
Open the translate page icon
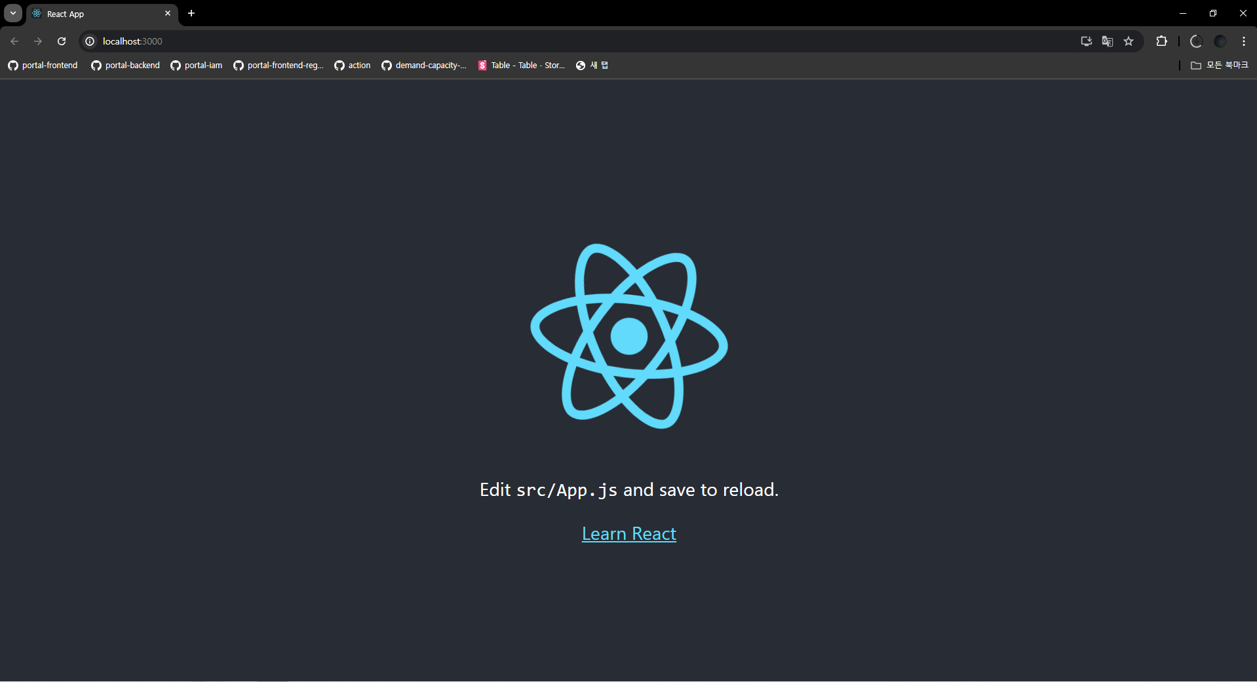[x=1107, y=41]
